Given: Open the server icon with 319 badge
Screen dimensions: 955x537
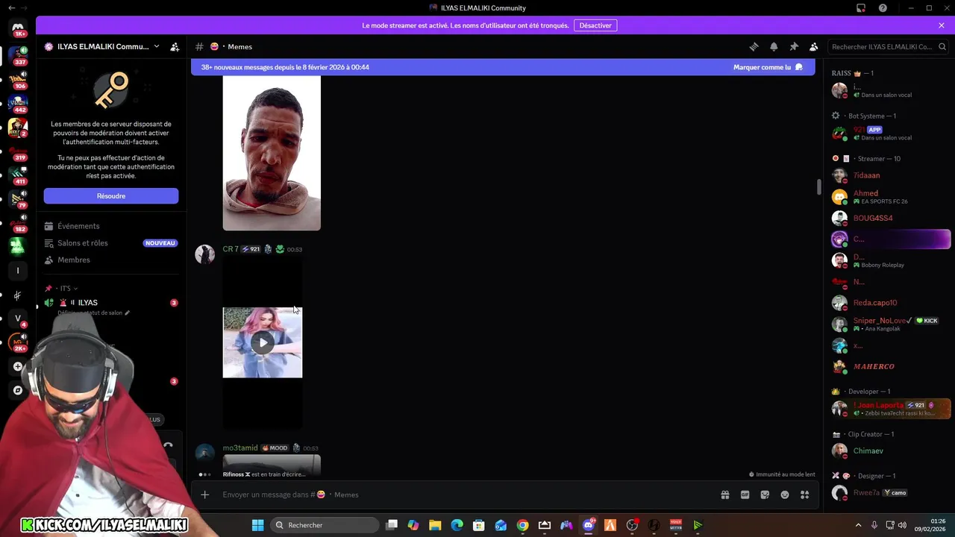Looking at the screenshot, I should (18, 151).
